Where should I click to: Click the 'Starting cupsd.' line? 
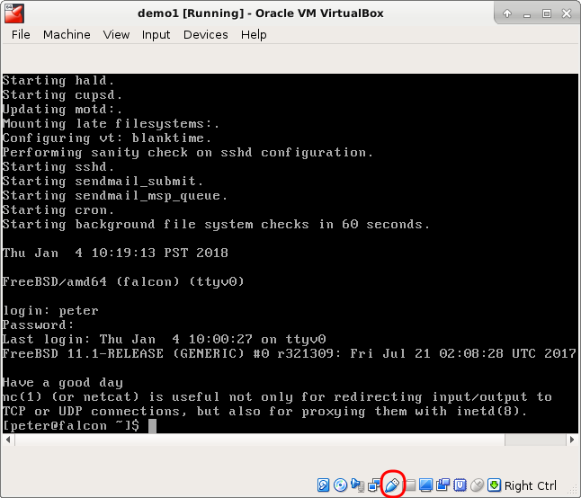tap(62, 94)
